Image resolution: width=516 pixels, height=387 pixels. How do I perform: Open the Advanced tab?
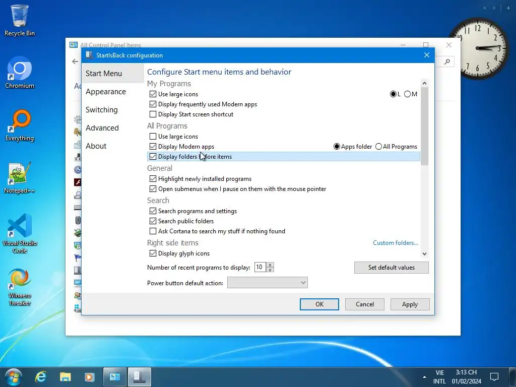tap(102, 127)
